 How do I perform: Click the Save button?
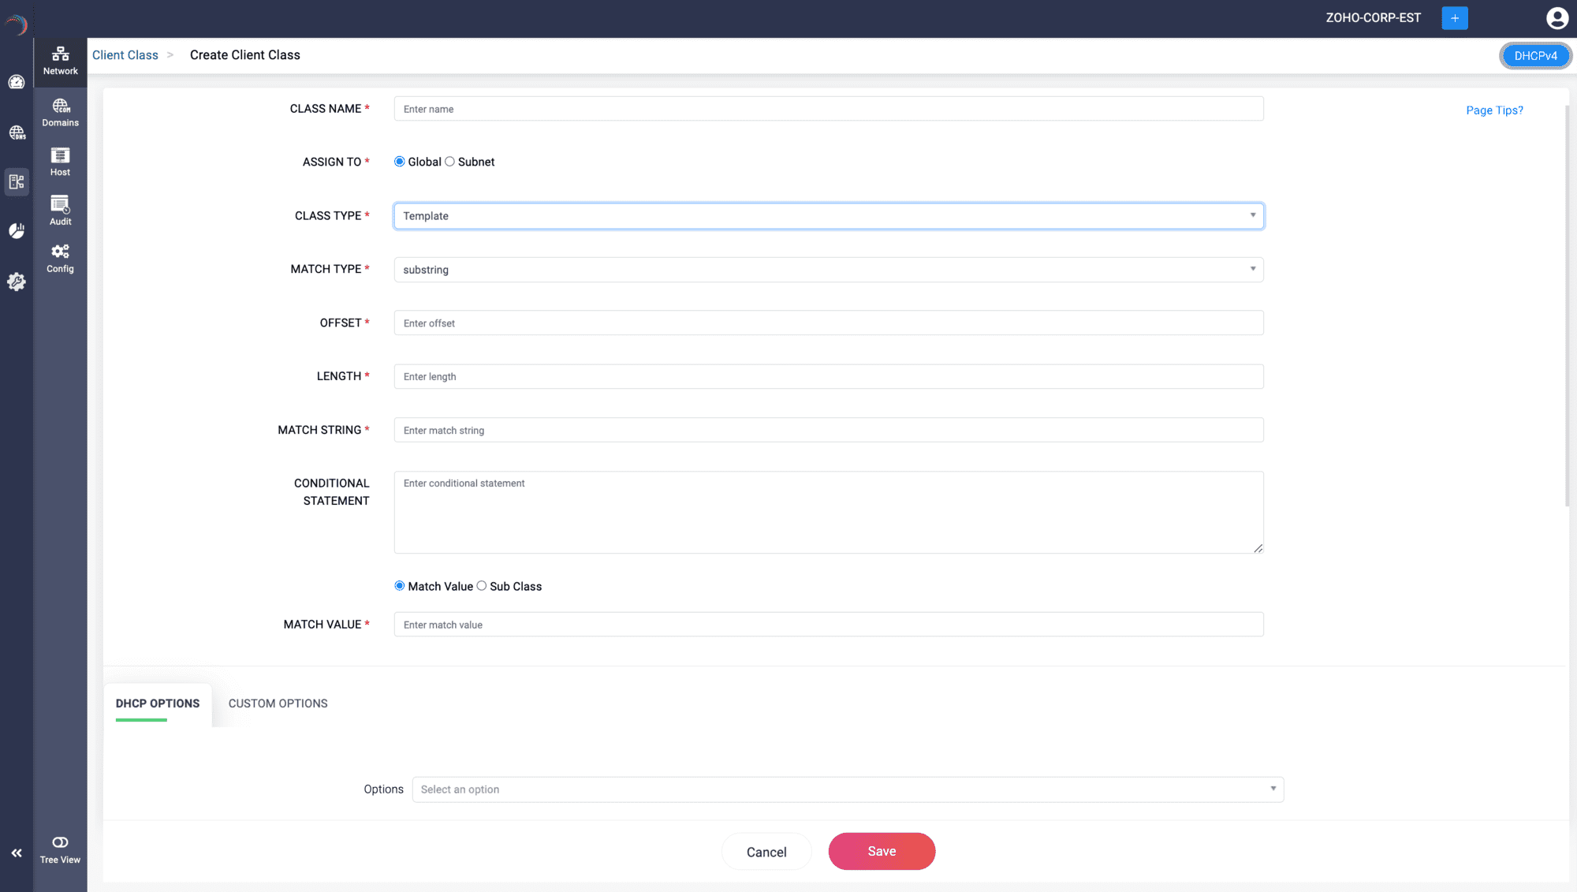click(x=882, y=852)
